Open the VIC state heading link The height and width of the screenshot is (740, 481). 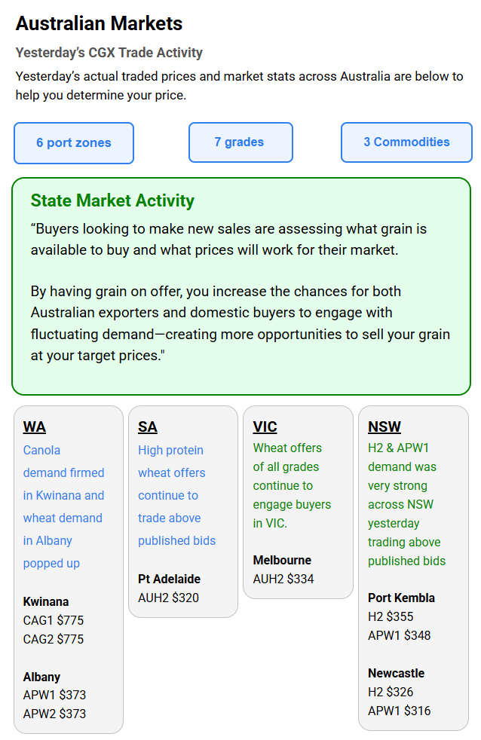coord(265,427)
